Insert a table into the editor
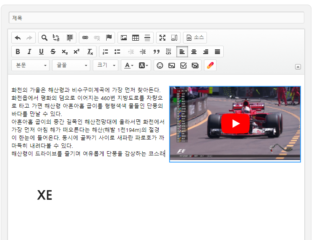 (136, 38)
